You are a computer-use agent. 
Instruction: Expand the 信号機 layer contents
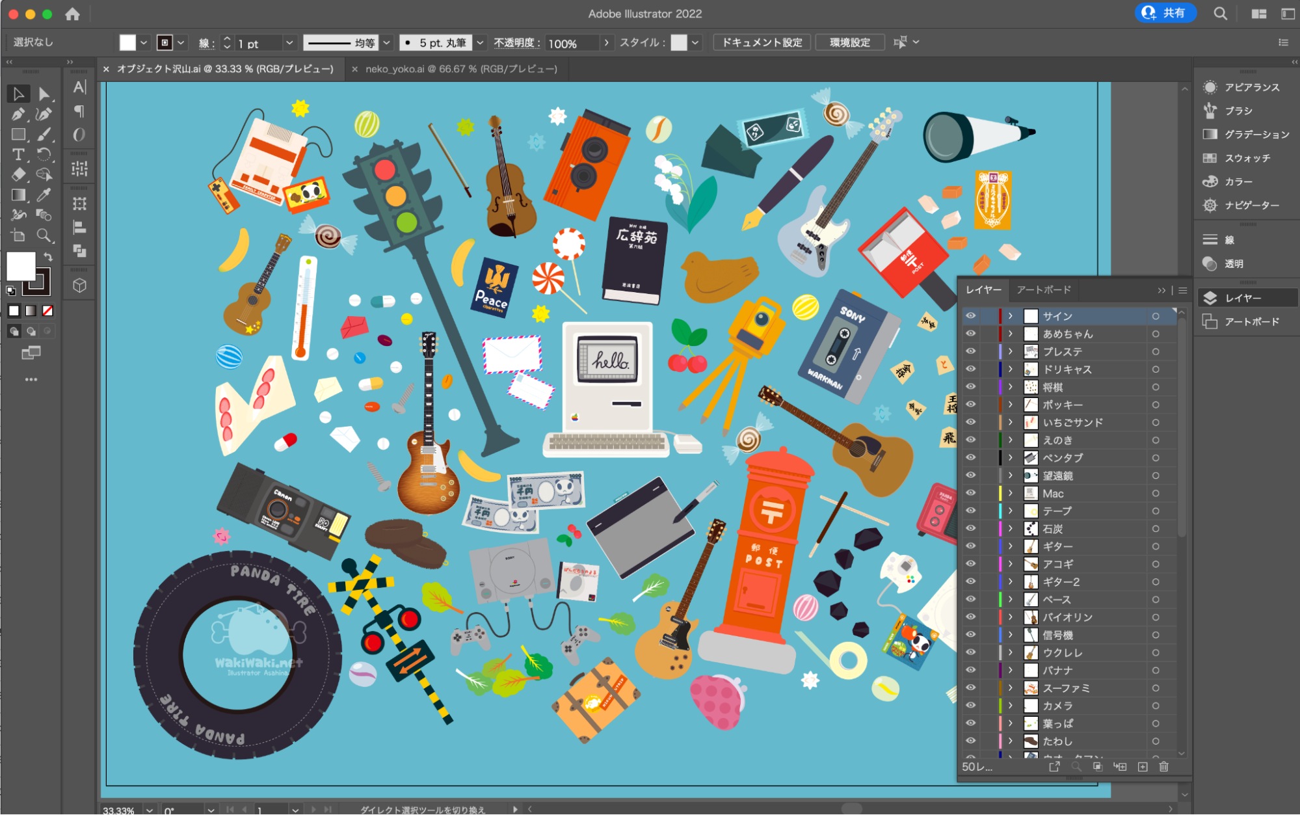1010,635
